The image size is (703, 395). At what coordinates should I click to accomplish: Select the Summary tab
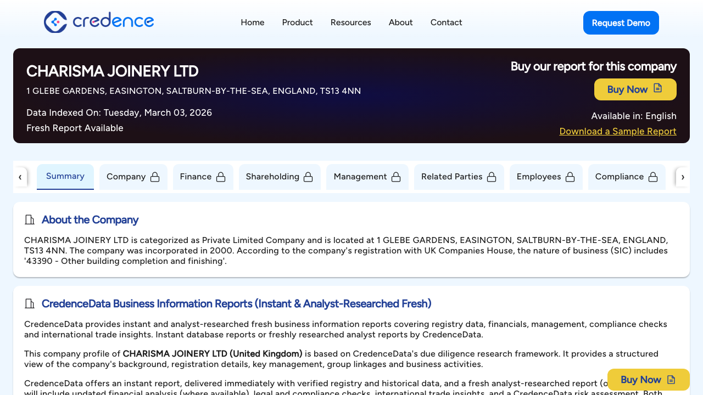[x=65, y=176]
